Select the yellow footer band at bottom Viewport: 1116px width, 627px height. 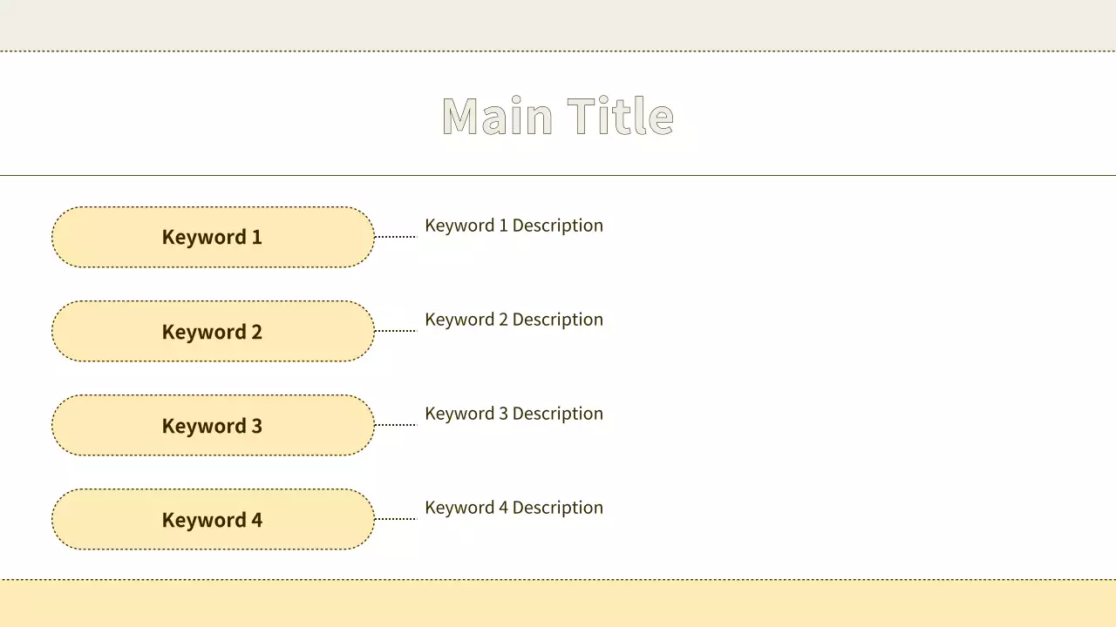coord(558,603)
